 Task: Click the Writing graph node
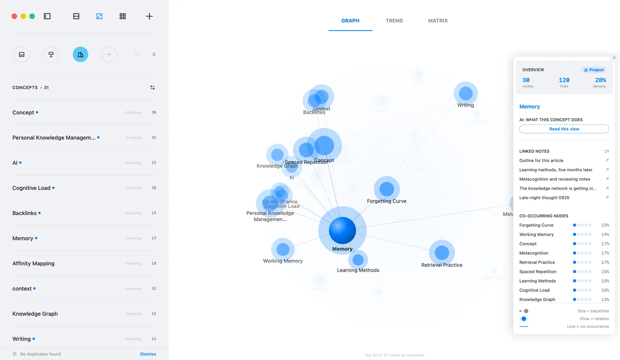[465, 93]
